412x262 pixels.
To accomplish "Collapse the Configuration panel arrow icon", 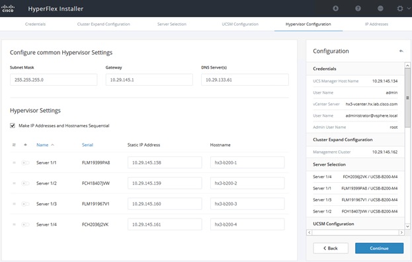I will tap(401, 51).
